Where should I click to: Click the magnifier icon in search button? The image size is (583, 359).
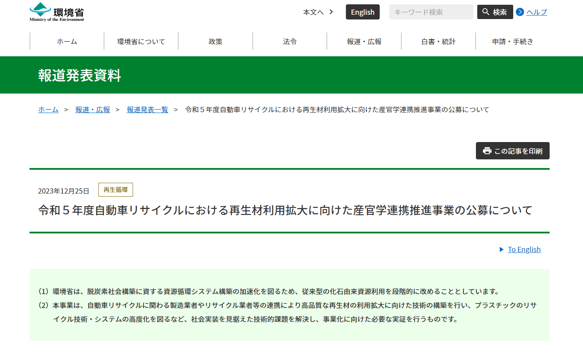tap(486, 12)
